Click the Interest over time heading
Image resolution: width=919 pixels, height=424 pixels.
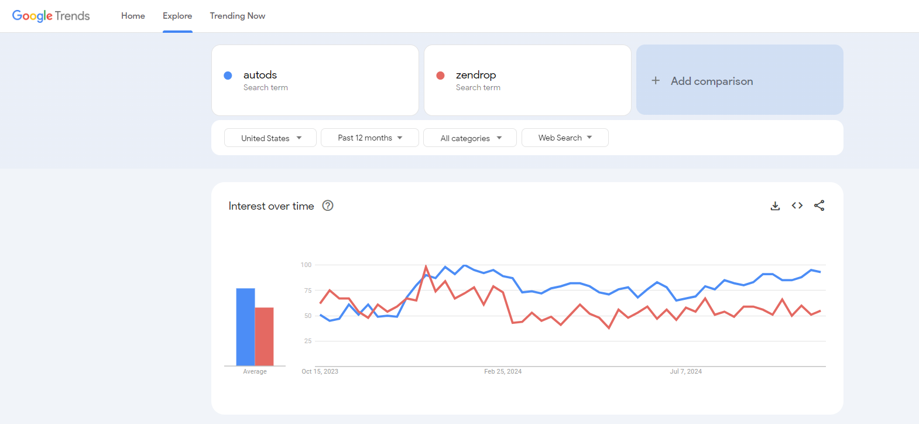click(x=271, y=206)
